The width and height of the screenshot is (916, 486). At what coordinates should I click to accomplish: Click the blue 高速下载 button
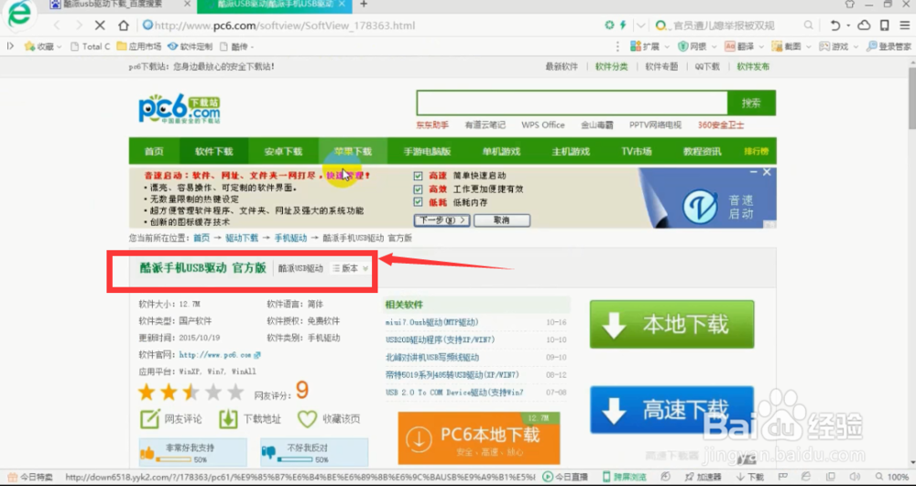pos(671,410)
